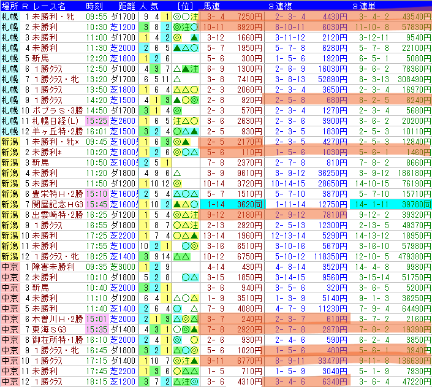
Task: Click the 馬連 column header
Action: [x=211, y=6]
